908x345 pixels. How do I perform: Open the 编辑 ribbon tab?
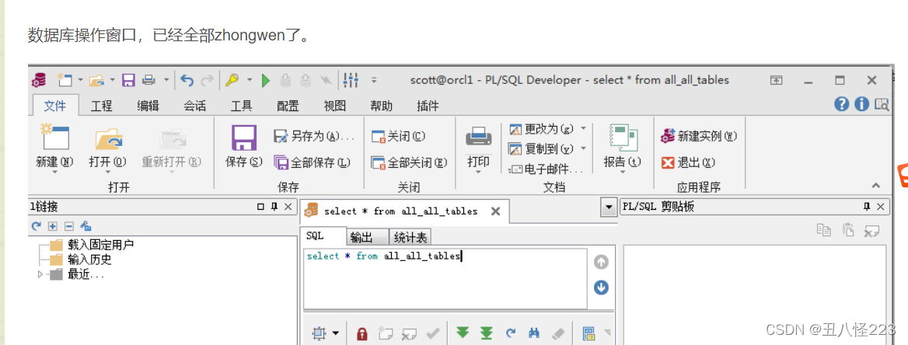(148, 106)
